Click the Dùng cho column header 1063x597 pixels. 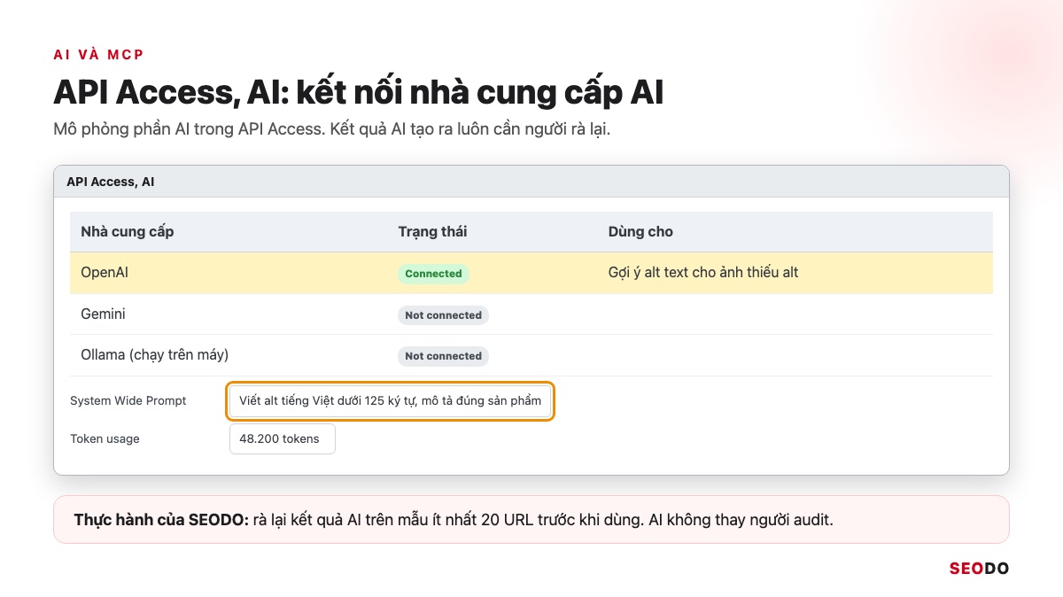tap(640, 232)
